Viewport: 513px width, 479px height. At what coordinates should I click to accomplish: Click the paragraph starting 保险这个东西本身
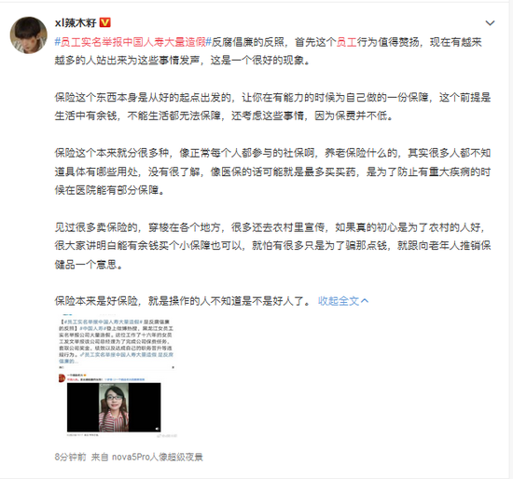click(272, 106)
